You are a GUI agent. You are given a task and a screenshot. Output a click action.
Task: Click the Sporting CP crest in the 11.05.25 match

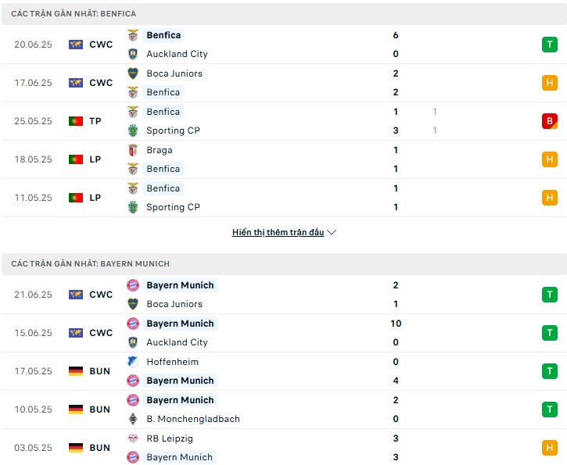tap(133, 207)
